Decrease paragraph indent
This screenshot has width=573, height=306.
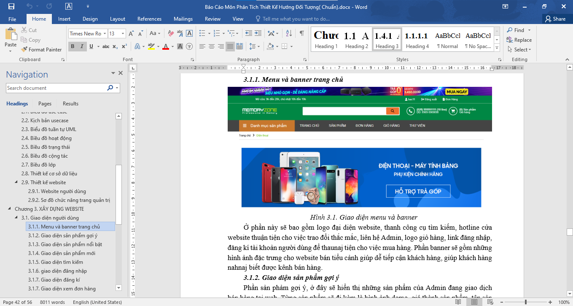click(248, 34)
